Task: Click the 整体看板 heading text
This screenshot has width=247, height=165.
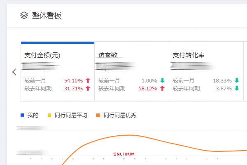Action: (47, 16)
